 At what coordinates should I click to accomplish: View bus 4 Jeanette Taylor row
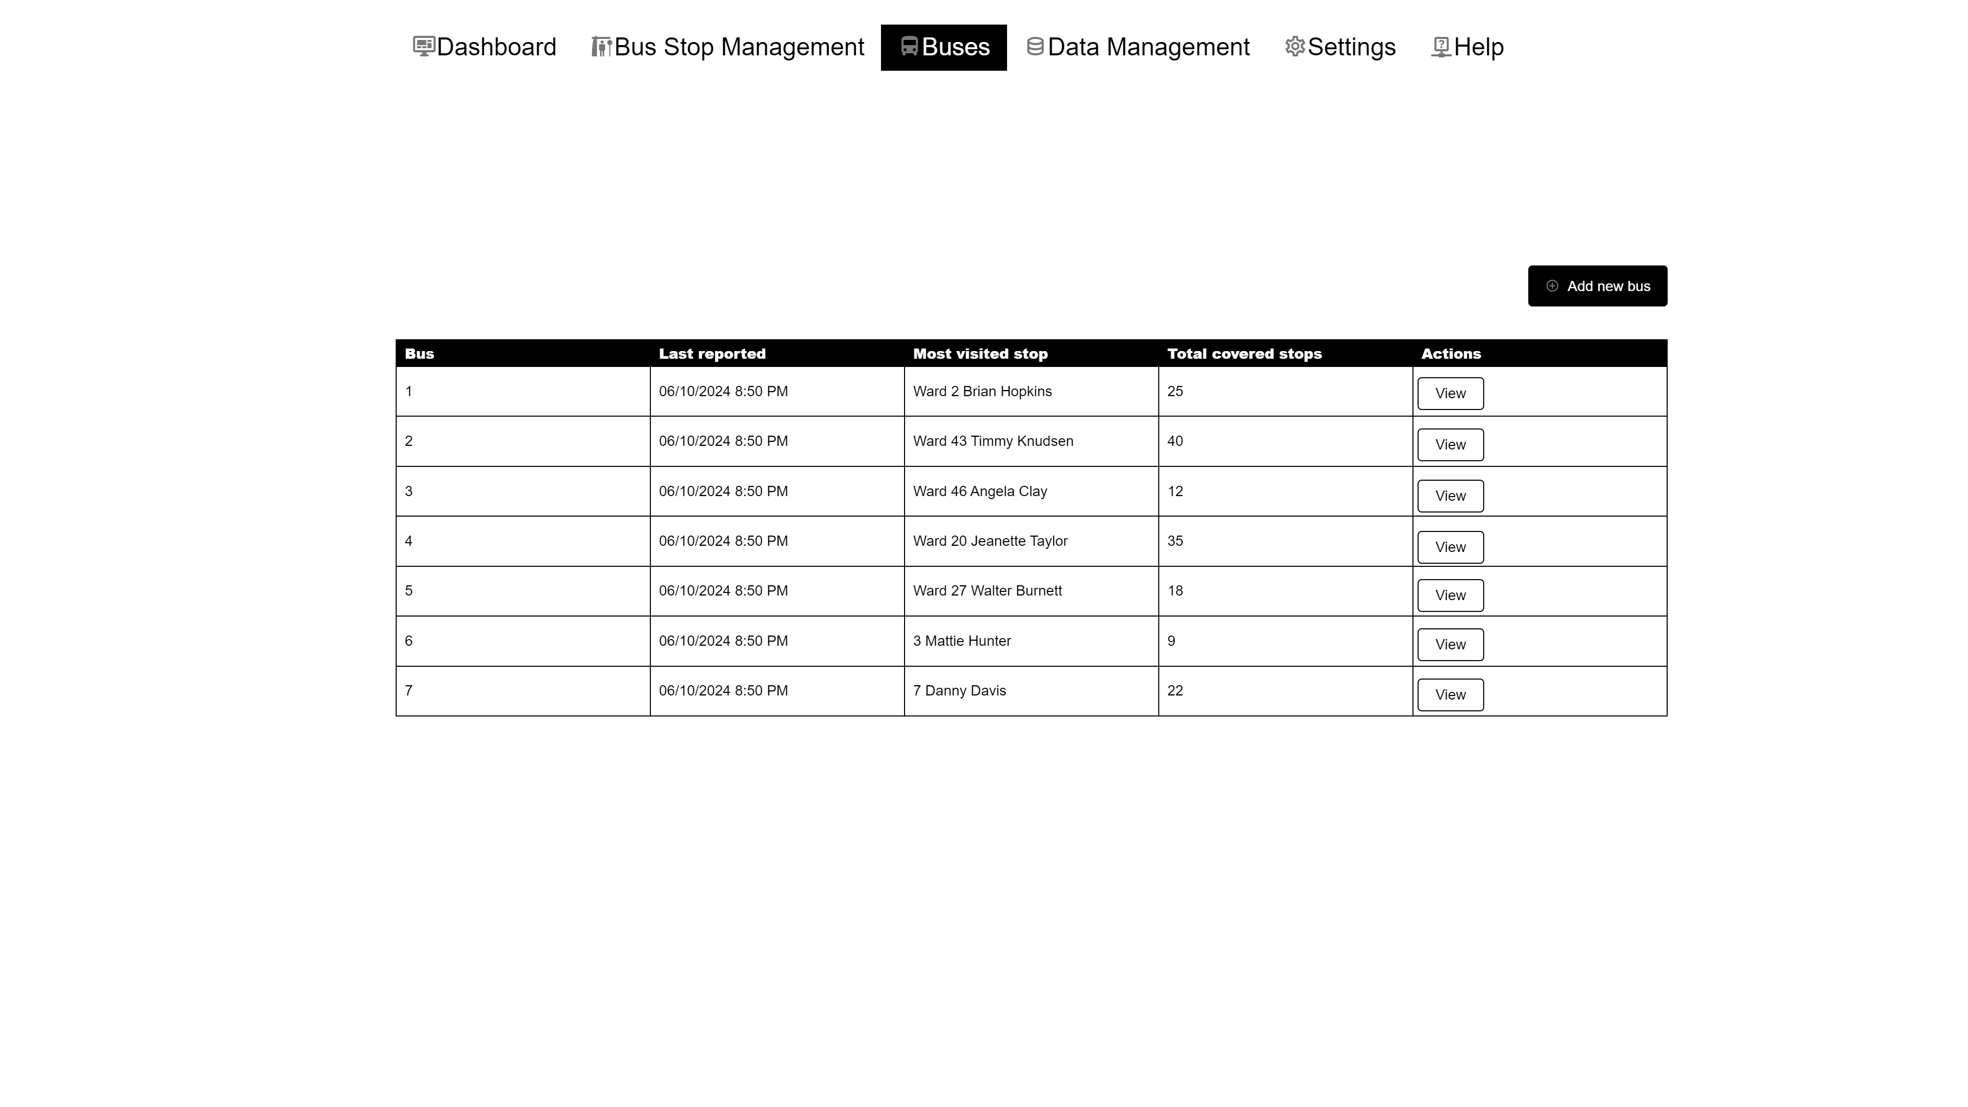[x=1450, y=547]
